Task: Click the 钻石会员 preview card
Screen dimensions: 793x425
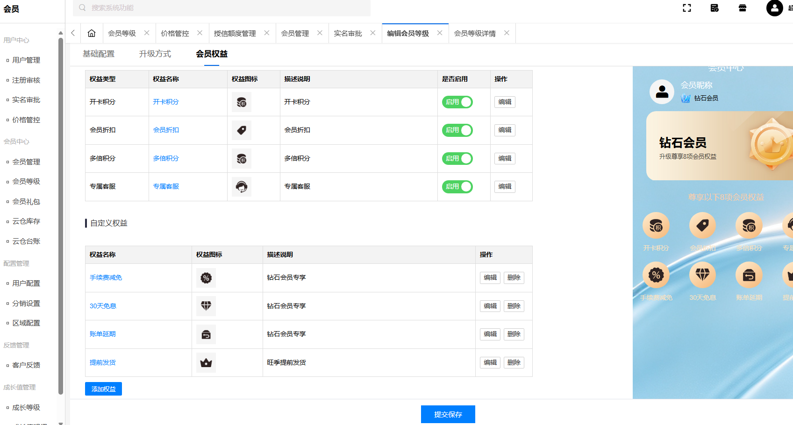Action: pos(720,146)
